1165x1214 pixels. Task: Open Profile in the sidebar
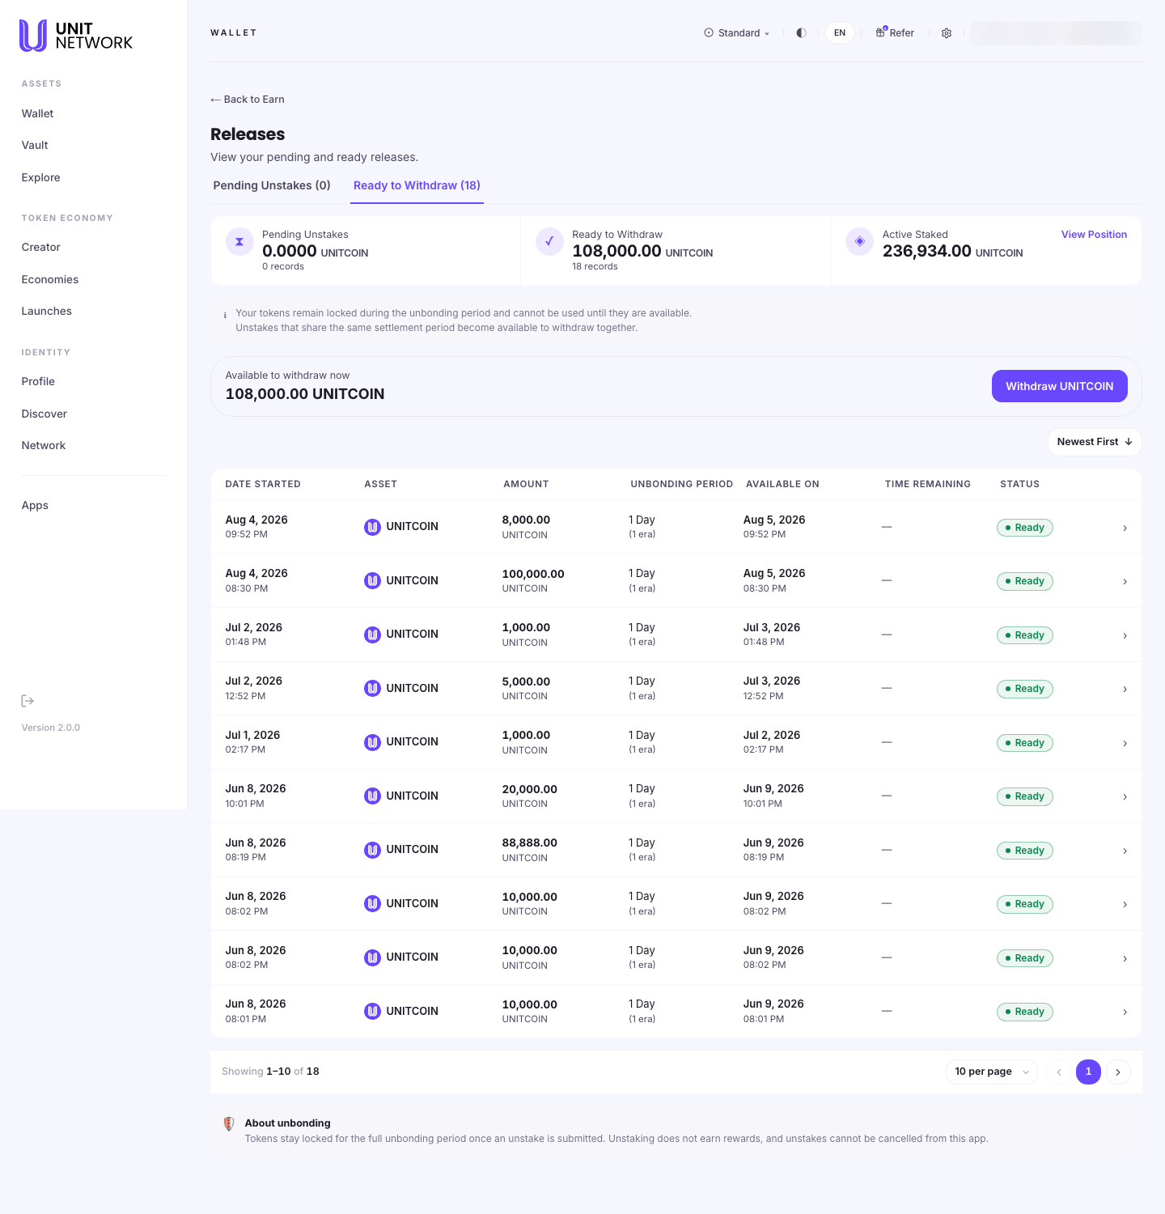38,381
